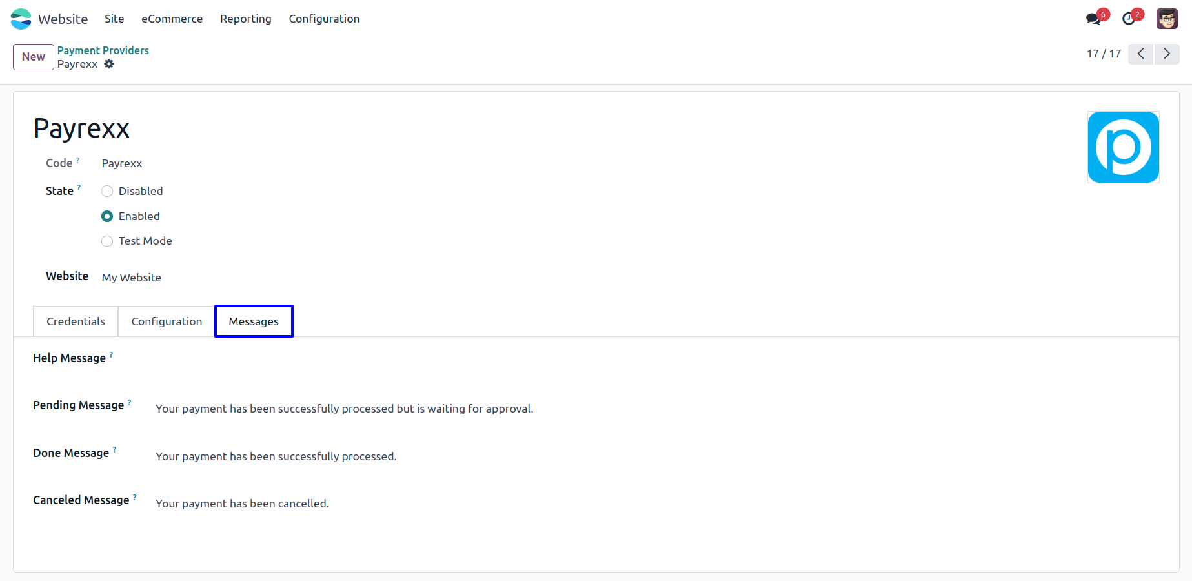This screenshot has height=581, width=1192.
Task: Open the gear actions menu beside Payrexx
Action: [109, 64]
